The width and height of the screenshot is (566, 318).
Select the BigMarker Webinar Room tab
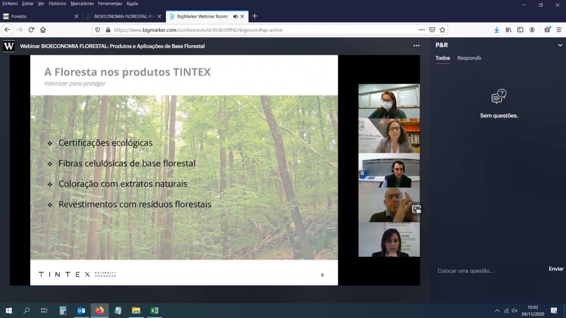pyautogui.click(x=207, y=16)
